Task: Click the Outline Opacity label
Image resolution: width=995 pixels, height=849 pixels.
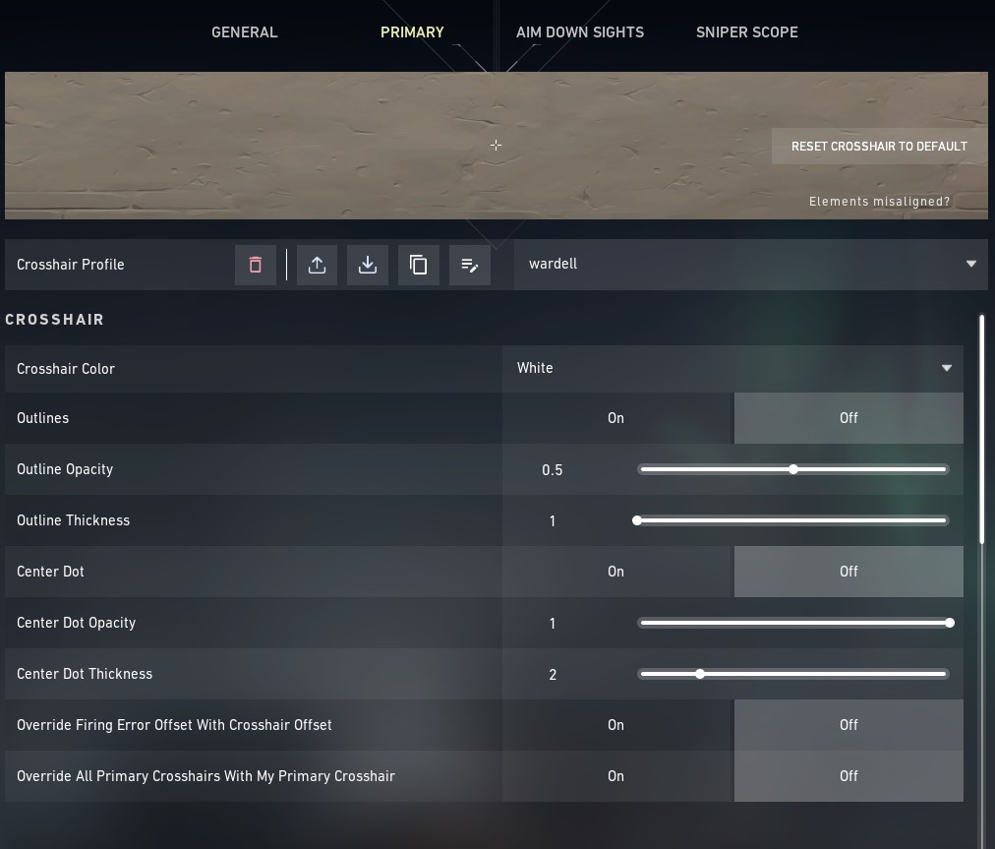Action: pos(65,469)
